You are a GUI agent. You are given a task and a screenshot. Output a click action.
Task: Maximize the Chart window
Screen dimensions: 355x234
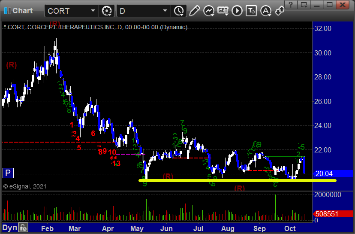(x=329, y=5)
